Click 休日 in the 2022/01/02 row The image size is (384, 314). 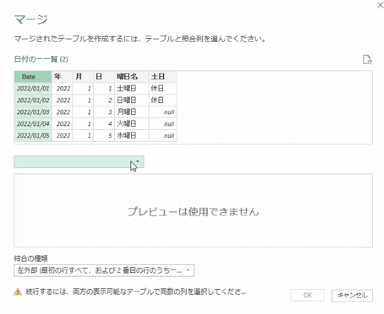[162, 100]
